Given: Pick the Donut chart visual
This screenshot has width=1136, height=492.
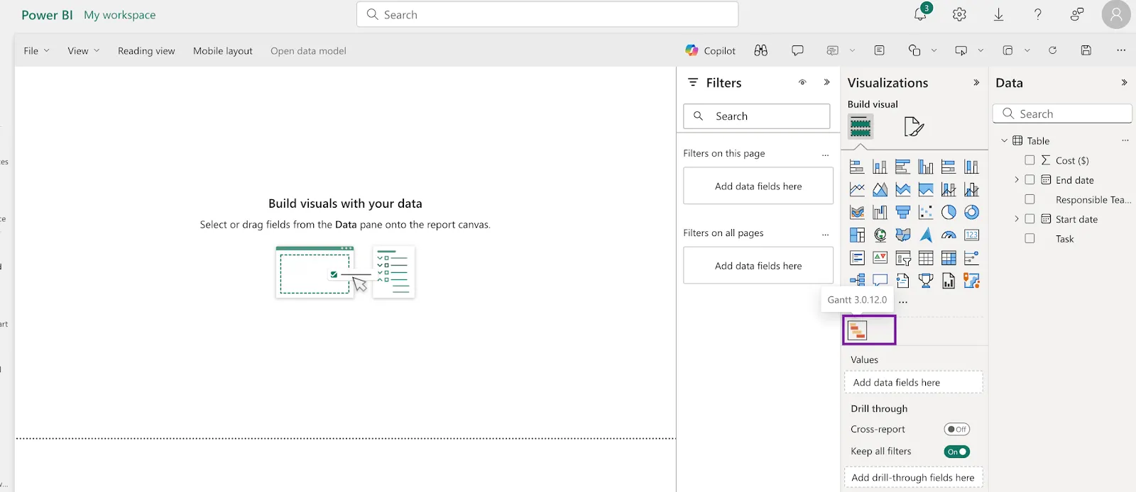Looking at the screenshot, I should (971, 213).
